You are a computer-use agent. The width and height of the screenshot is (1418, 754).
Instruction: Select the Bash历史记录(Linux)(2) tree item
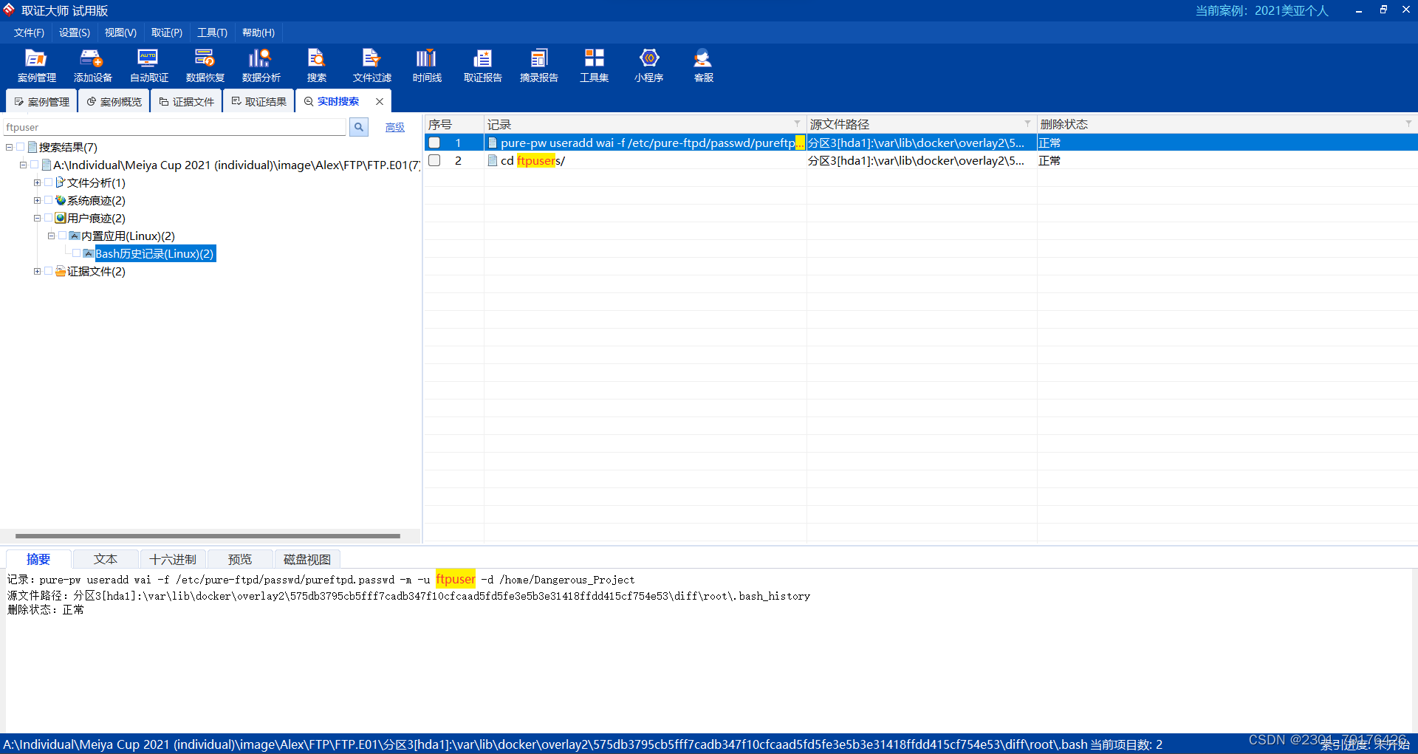(x=154, y=253)
